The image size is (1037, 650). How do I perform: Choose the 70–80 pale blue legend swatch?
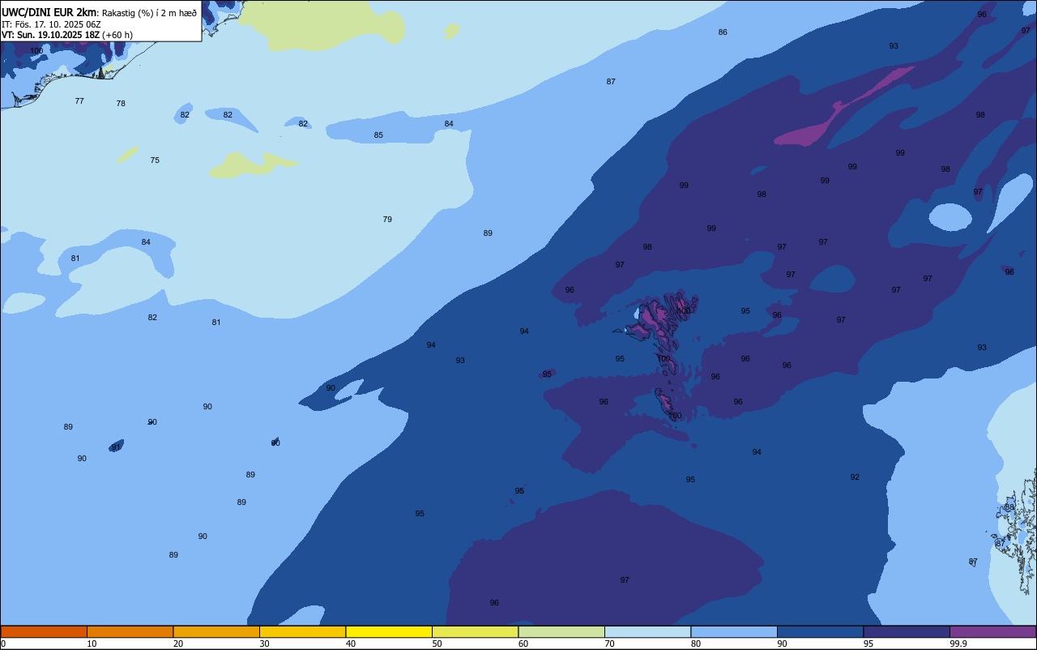647,631
